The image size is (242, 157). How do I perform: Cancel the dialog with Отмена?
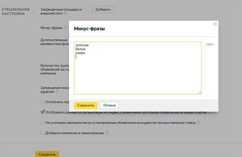(x=109, y=105)
